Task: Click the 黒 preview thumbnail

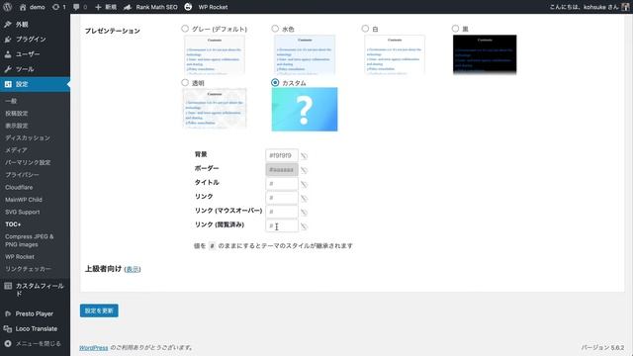Action: click(485, 55)
